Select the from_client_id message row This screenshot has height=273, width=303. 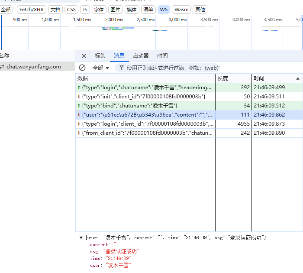click(x=189, y=133)
